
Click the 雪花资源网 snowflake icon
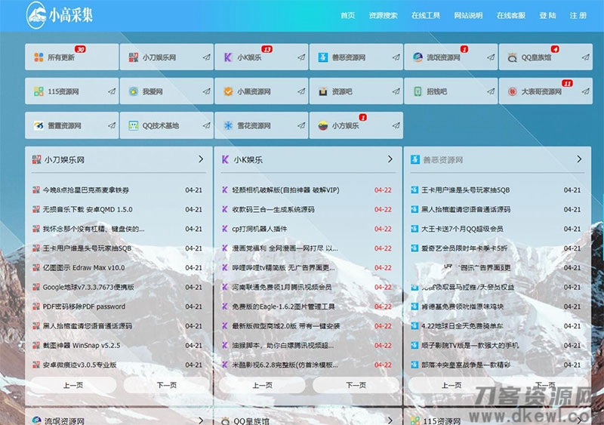coord(228,125)
